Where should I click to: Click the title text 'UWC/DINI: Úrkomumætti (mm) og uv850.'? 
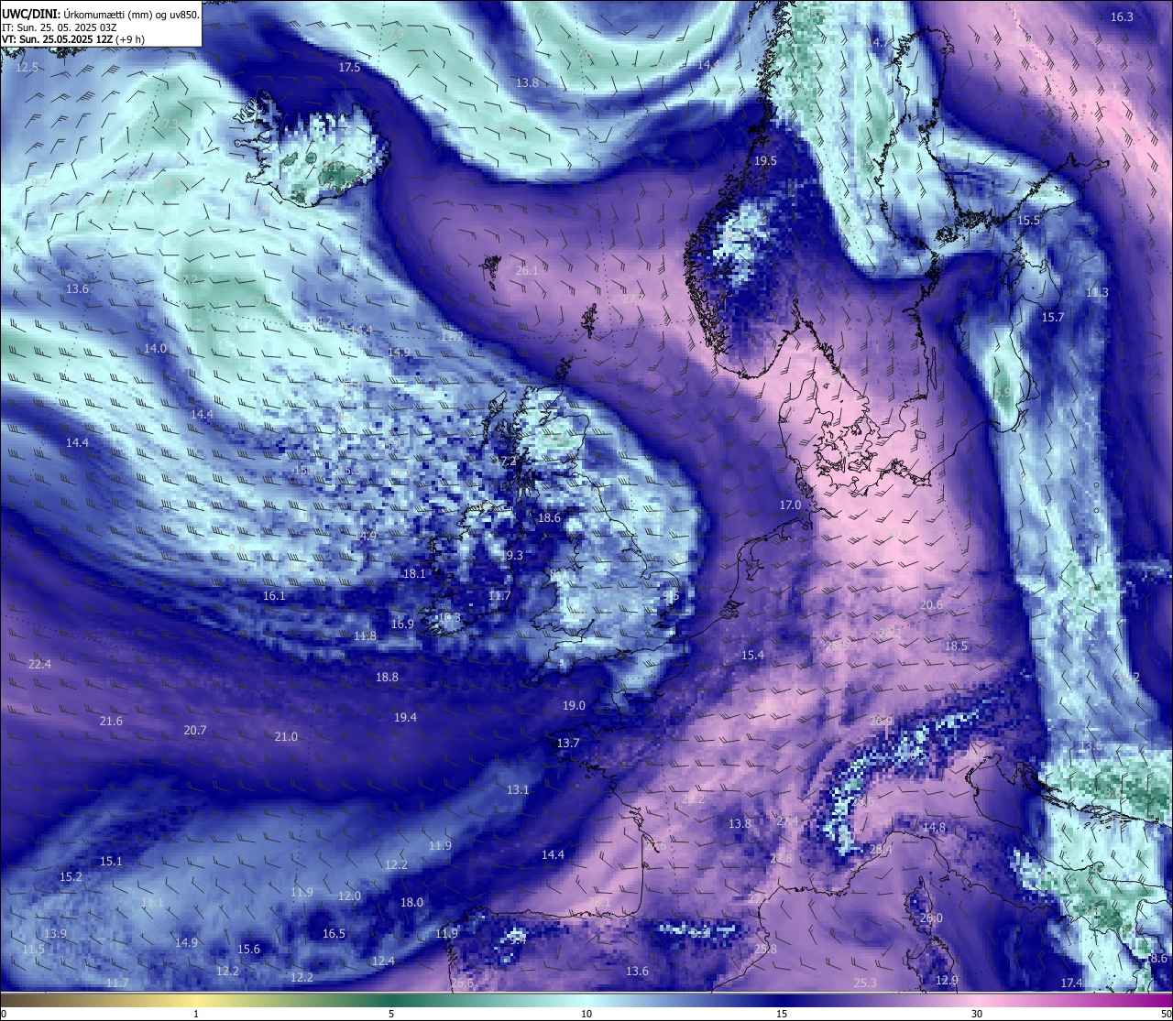click(101, 14)
